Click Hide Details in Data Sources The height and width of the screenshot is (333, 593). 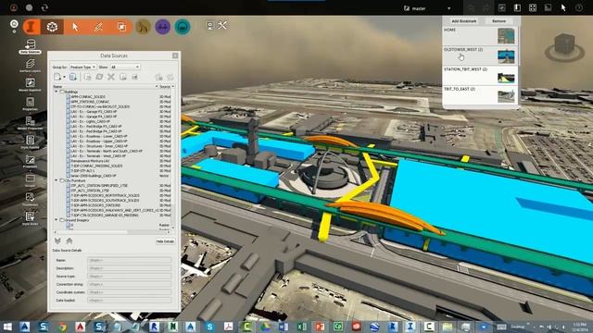pos(165,241)
